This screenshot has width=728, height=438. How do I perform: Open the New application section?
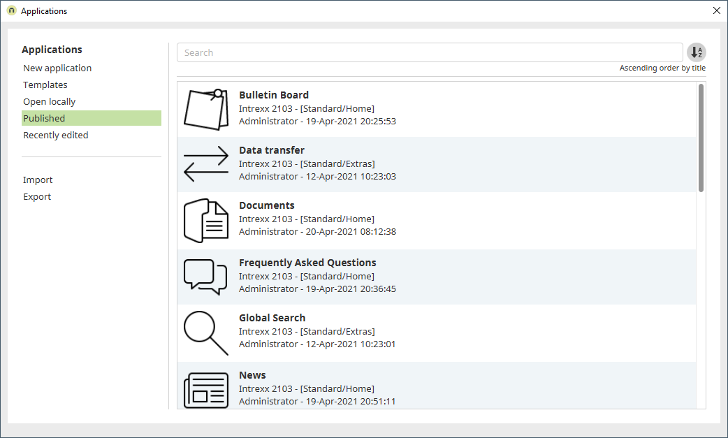[x=57, y=68]
